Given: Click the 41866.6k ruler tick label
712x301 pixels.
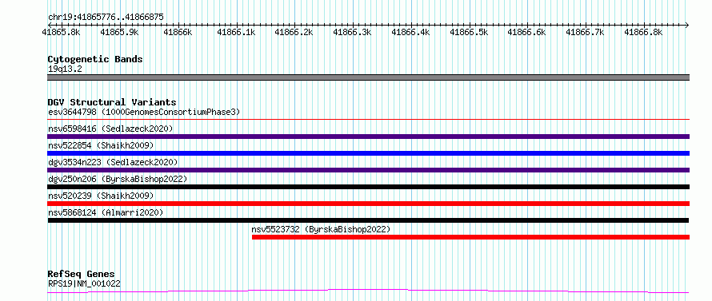Looking at the screenshot, I should tap(526, 32).
